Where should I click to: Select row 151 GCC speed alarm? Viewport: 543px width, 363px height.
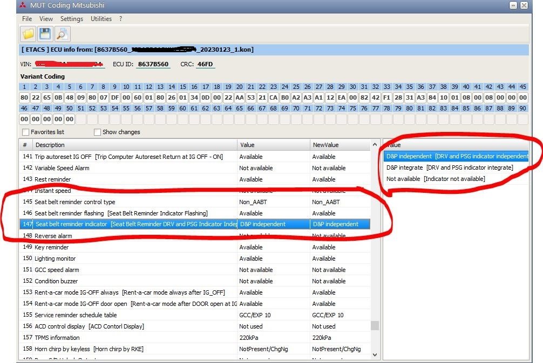195,270
